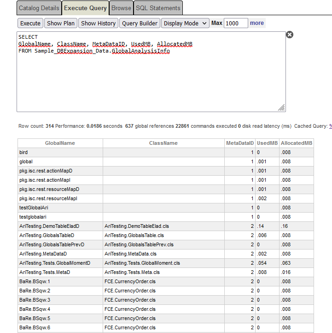Screen dimensions: 332x333
Task: Expand the Display Mode dropdown
Action: coord(185,23)
